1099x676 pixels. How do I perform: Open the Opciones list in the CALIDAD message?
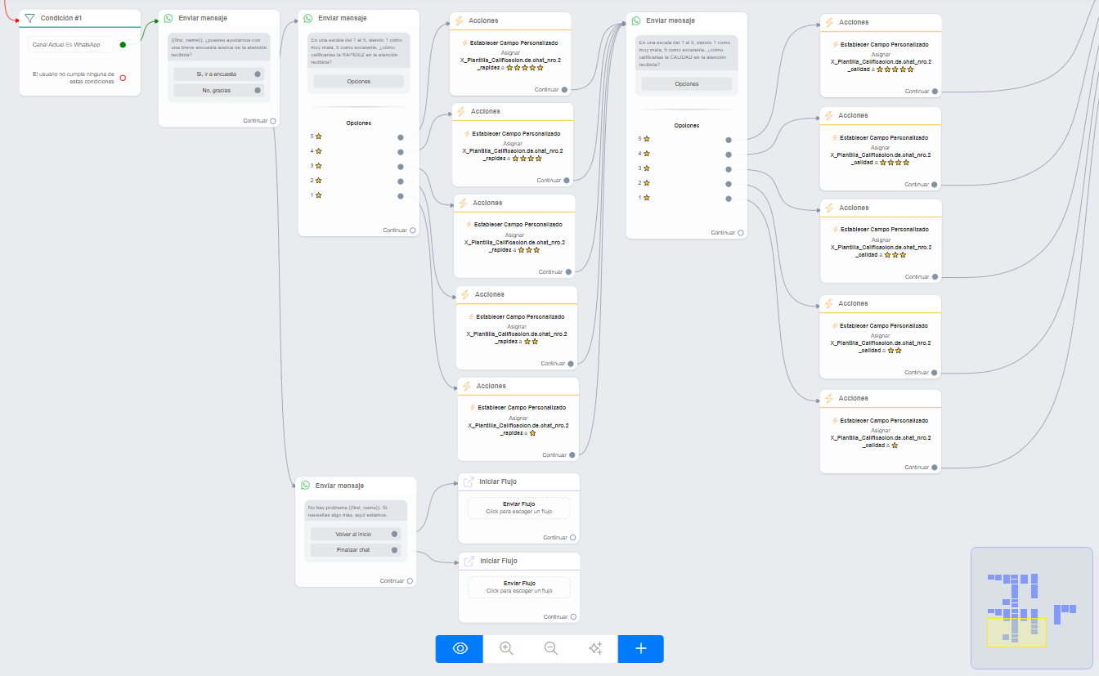(x=686, y=84)
